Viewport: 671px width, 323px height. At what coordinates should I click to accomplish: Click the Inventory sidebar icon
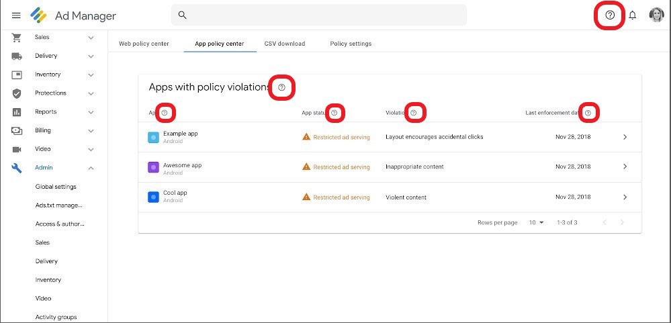pos(17,75)
